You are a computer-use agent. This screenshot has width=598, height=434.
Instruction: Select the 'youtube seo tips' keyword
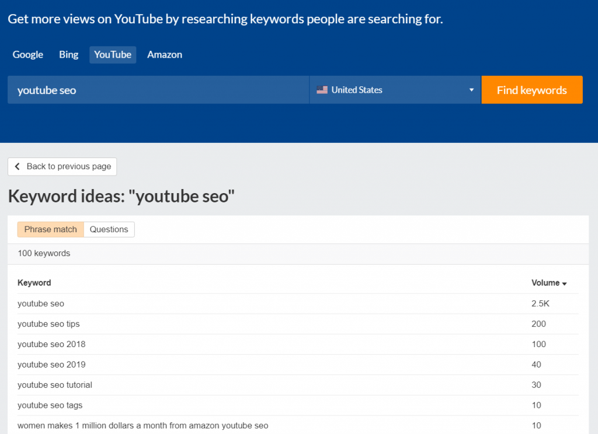click(x=48, y=324)
